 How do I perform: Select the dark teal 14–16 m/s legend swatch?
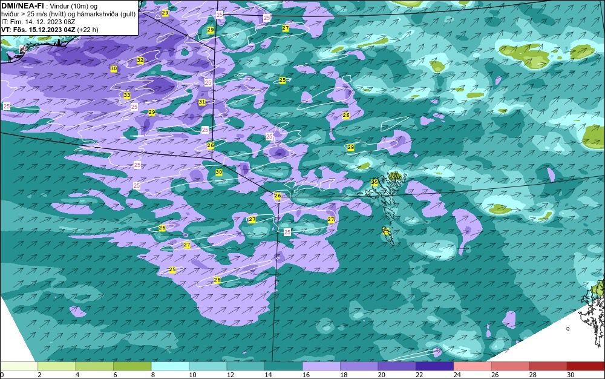[284, 366]
